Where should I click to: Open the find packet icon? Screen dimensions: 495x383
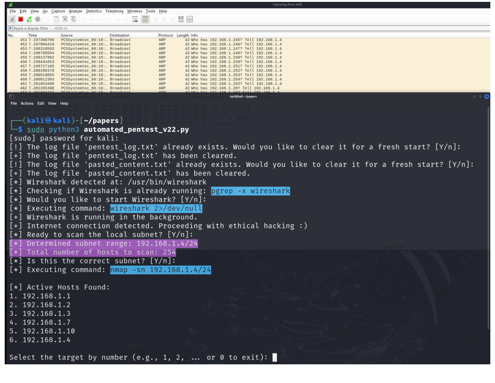[84, 19]
